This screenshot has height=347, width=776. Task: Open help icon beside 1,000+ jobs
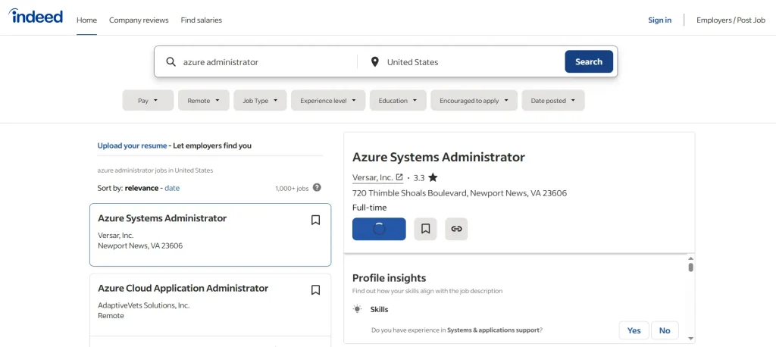point(318,188)
